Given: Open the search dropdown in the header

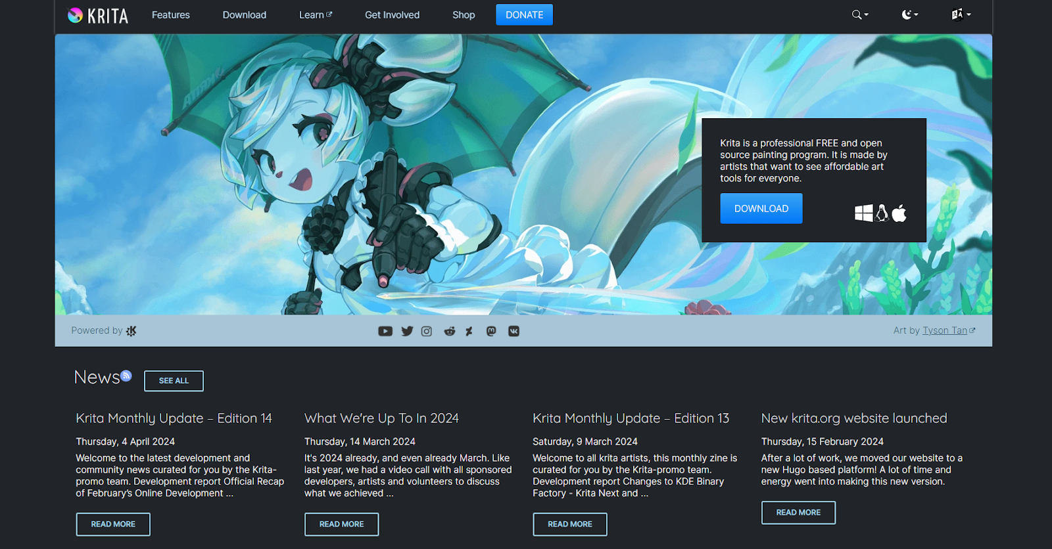Looking at the screenshot, I should tap(860, 14).
